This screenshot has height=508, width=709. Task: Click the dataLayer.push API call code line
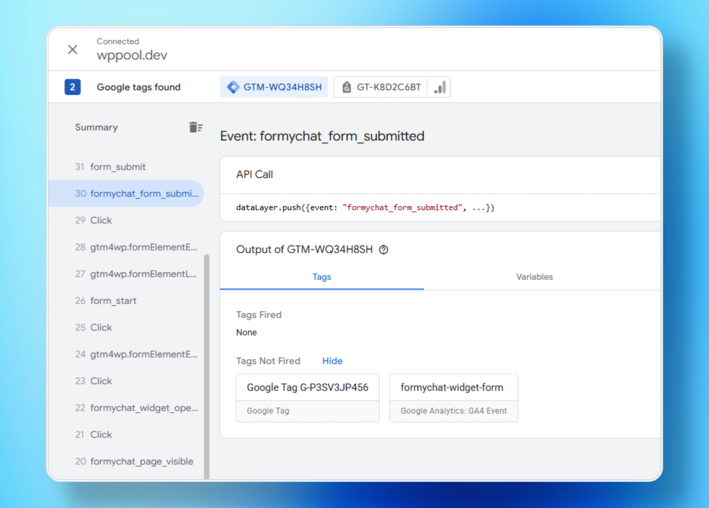point(365,208)
